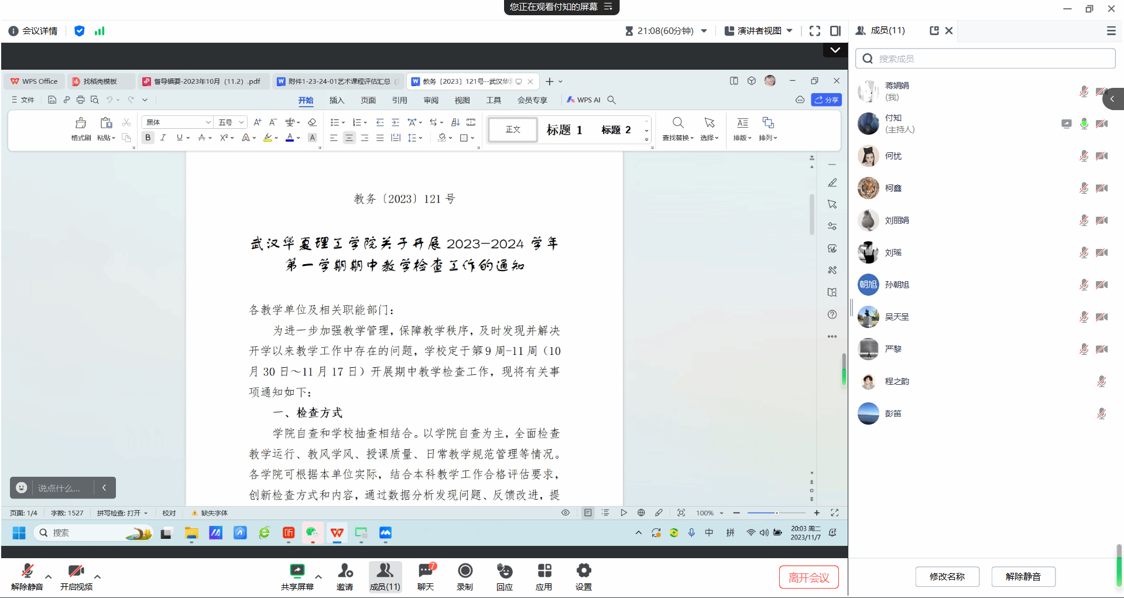Start recording with the Record icon
Viewport: 1124px width, 598px height.
465,571
